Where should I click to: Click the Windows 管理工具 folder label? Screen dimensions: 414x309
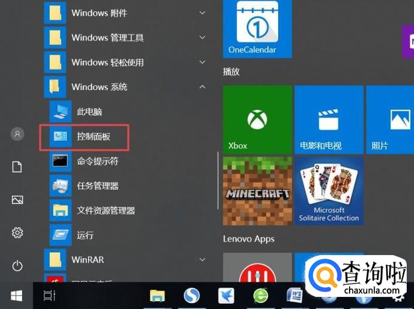pyautogui.click(x=107, y=38)
